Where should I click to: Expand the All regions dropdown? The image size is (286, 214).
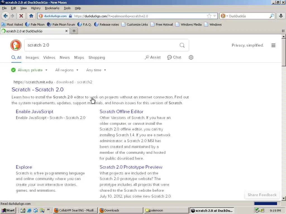click(x=67, y=70)
